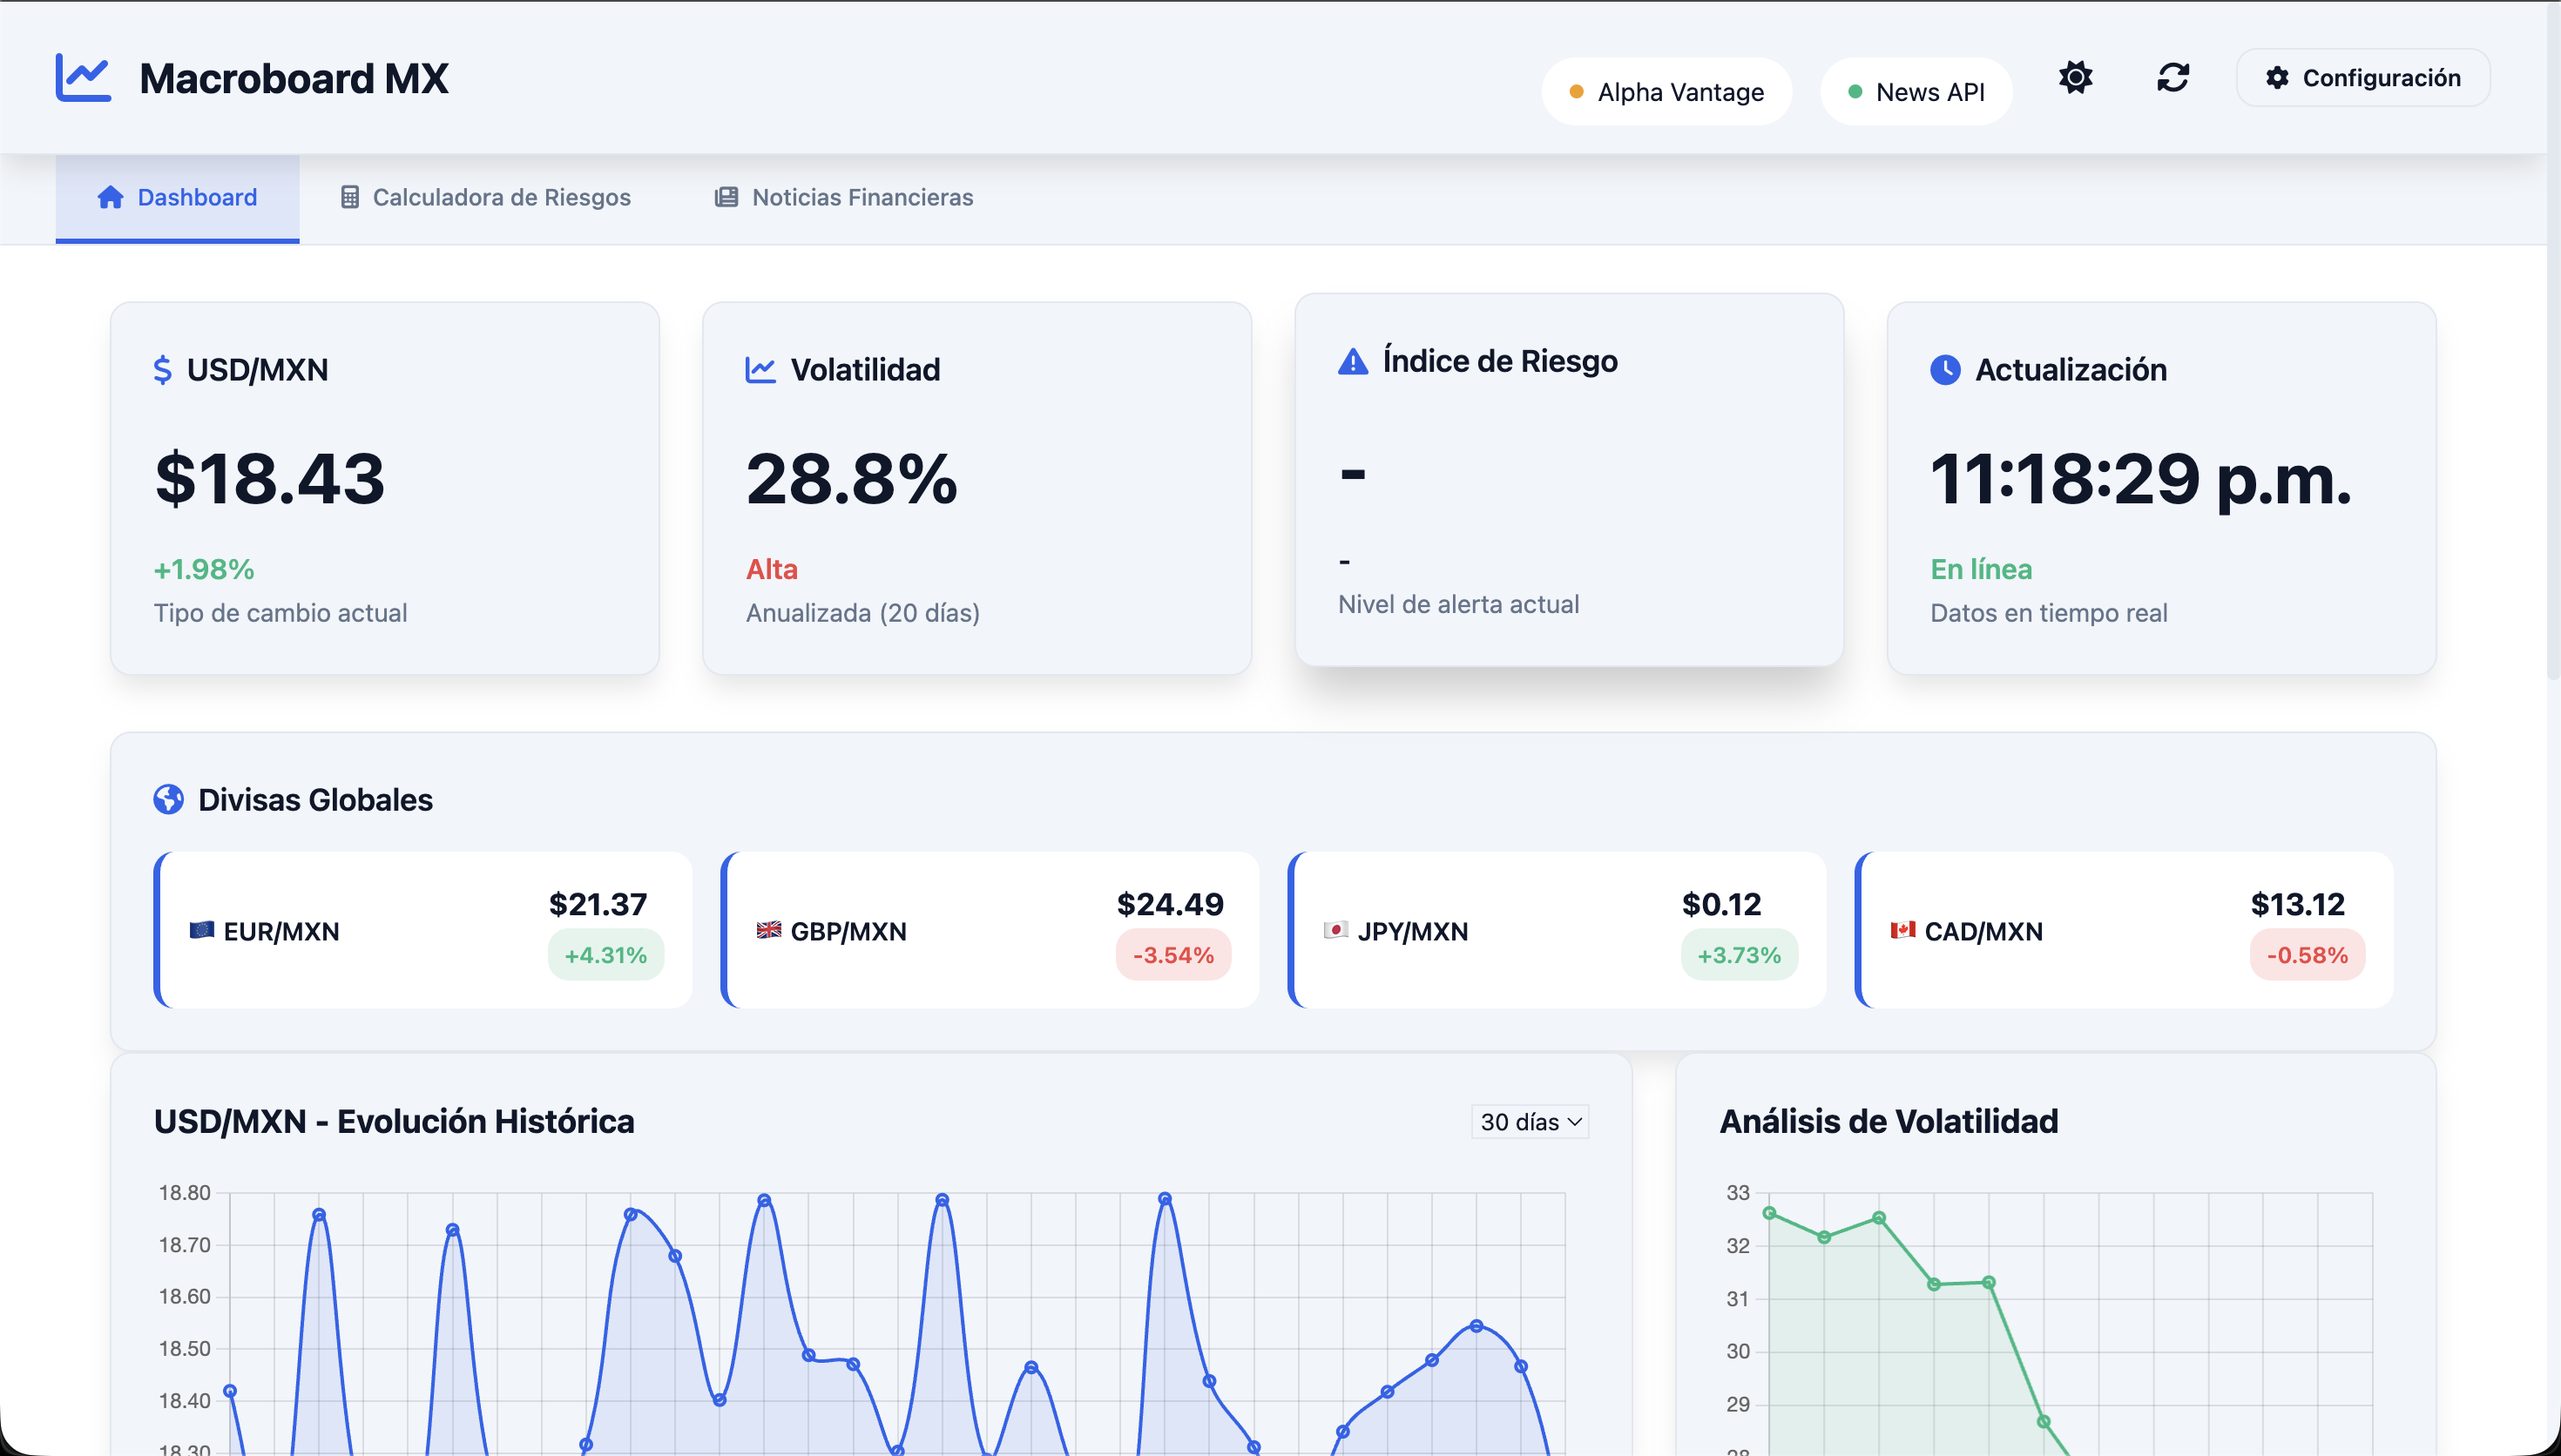This screenshot has width=2561, height=1456.
Task: Toggle the light/dark theme sun icon
Action: [2075, 77]
